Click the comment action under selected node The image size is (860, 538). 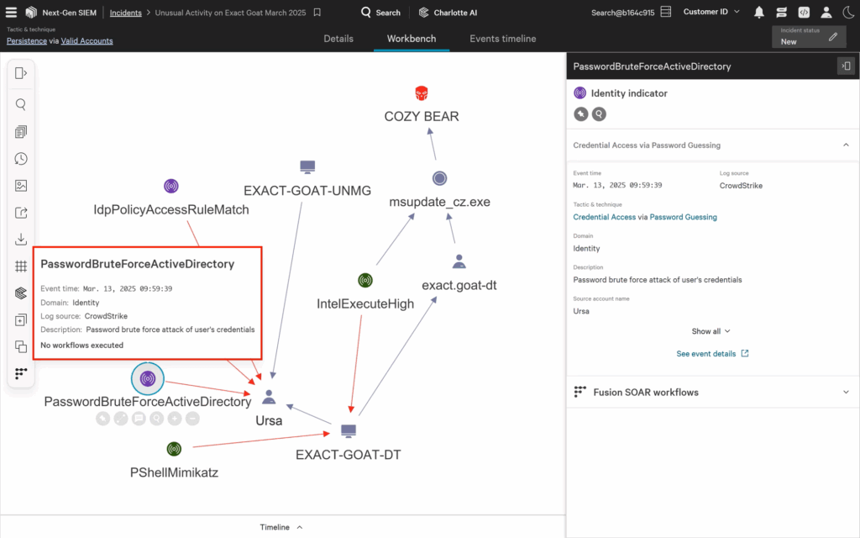tap(139, 419)
